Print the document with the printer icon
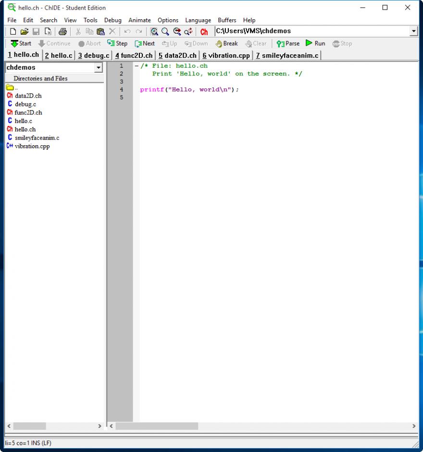 pos(62,31)
